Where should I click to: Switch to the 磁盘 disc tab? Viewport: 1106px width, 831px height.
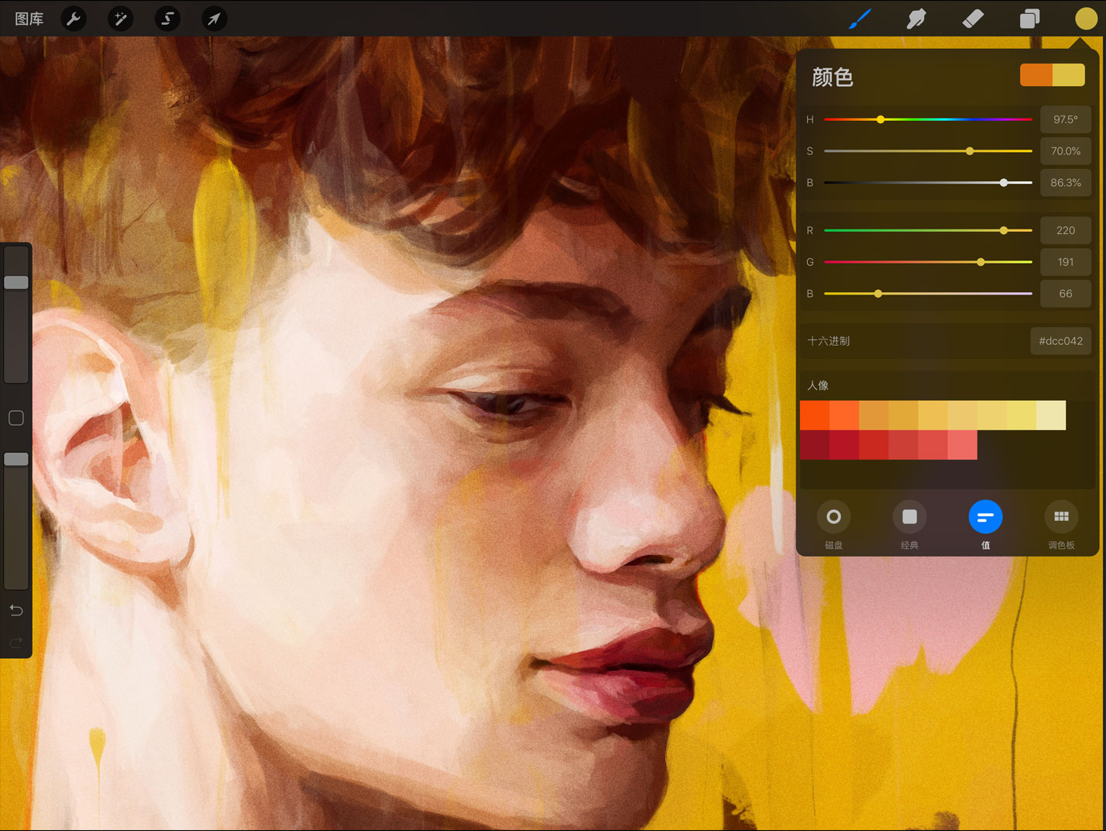click(833, 525)
